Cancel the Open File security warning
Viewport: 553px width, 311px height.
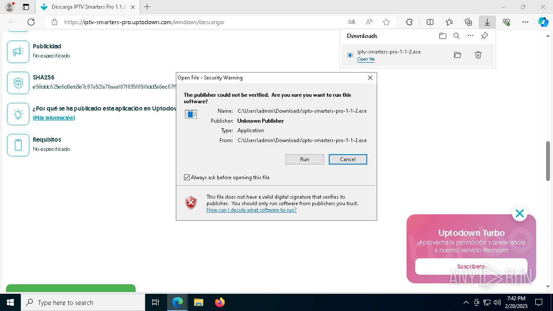pyautogui.click(x=348, y=159)
